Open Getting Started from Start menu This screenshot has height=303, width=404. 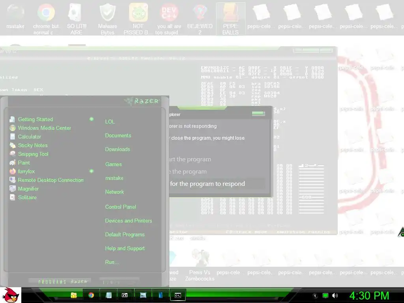tap(35, 119)
